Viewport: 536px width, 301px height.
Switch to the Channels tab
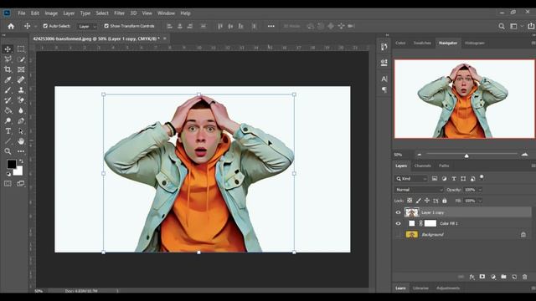click(422, 166)
